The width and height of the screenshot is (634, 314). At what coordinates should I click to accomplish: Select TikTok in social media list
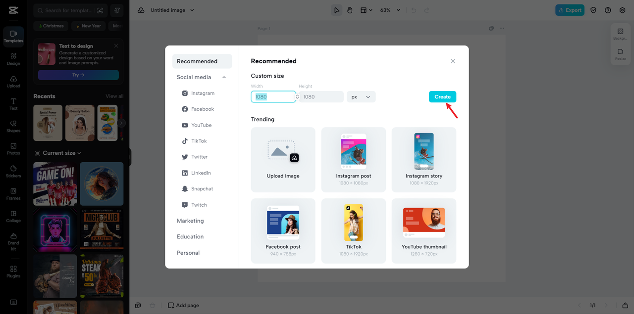coord(194,141)
